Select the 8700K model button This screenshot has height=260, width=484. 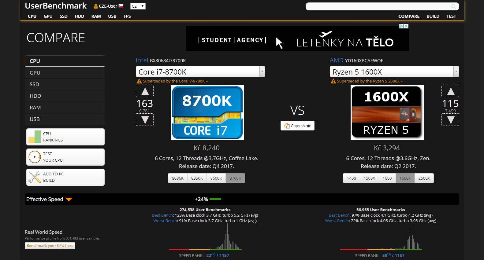click(235, 178)
